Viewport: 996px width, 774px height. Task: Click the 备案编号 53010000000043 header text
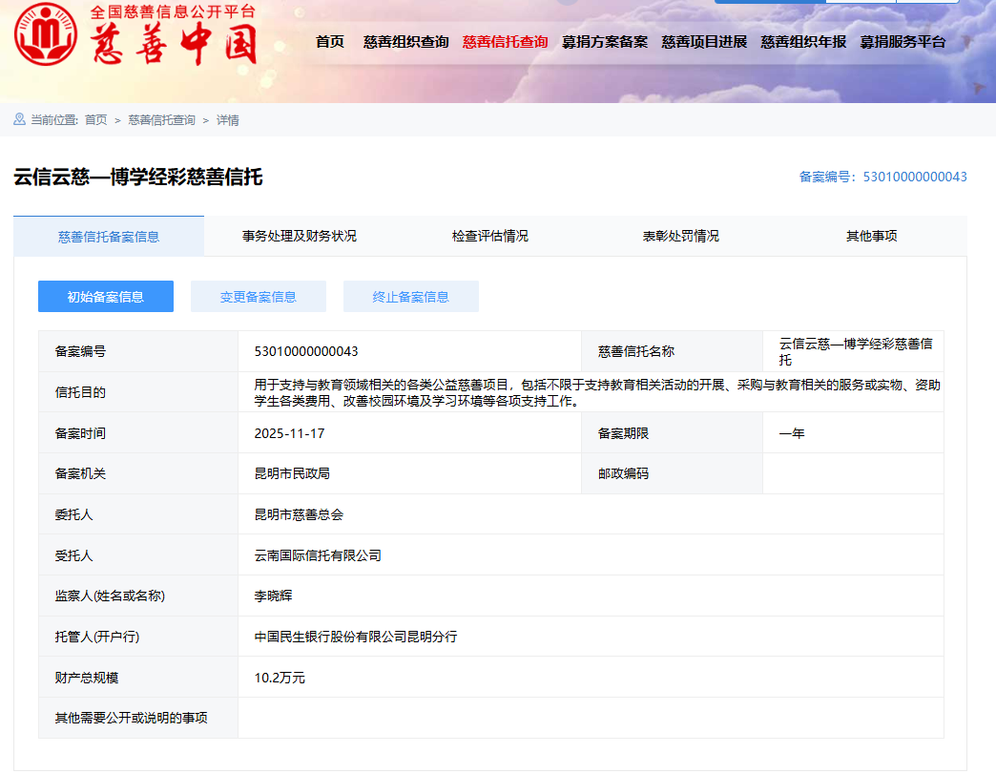882,177
